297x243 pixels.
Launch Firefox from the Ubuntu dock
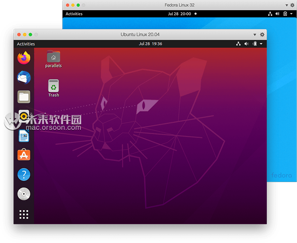pos(24,58)
